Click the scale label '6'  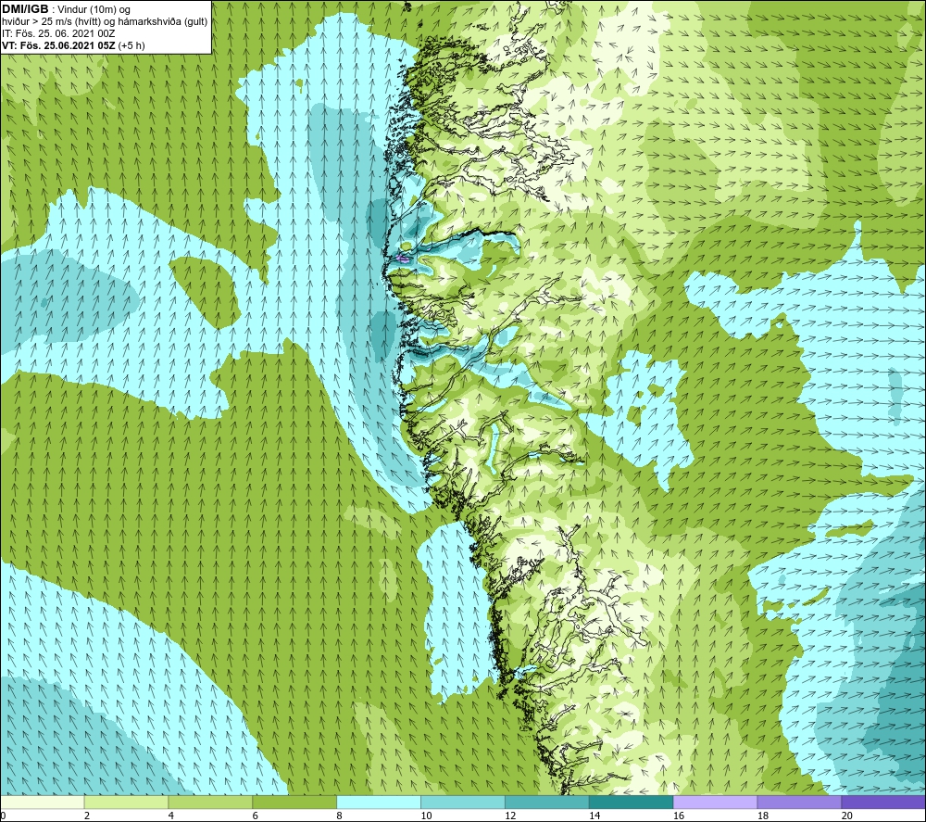tap(256, 816)
